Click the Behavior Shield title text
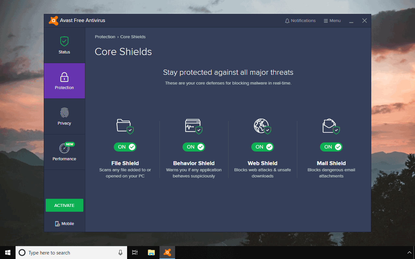 tap(194, 163)
